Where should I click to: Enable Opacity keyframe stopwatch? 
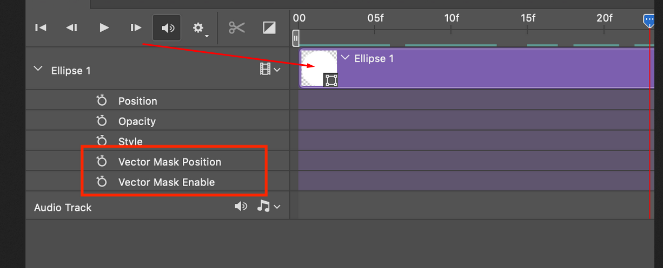pyautogui.click(x=101, y=121)
